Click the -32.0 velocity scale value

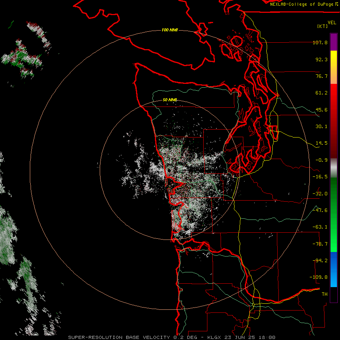(x=320, y=193)
